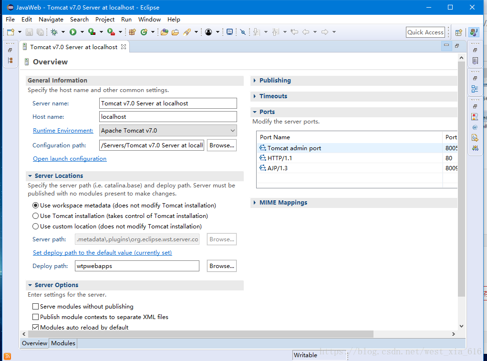This screenshot has width=487, height=361.
Task: Select Use workspace metadata radio button
Action: [35, 206]
